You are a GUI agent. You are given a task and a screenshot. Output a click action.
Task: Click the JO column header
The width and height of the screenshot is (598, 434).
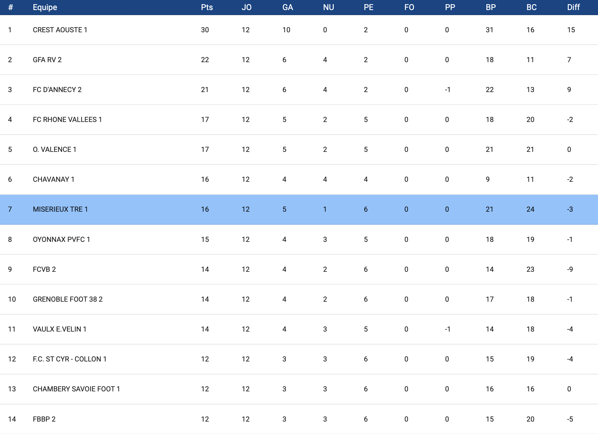(x=246, y=7)
